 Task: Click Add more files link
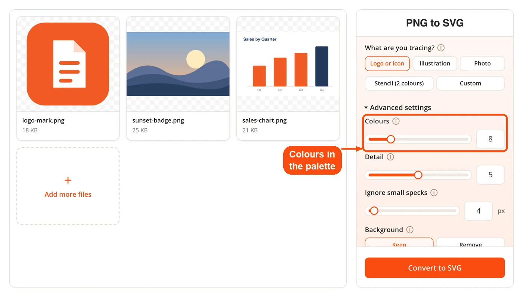pos(68,195)
